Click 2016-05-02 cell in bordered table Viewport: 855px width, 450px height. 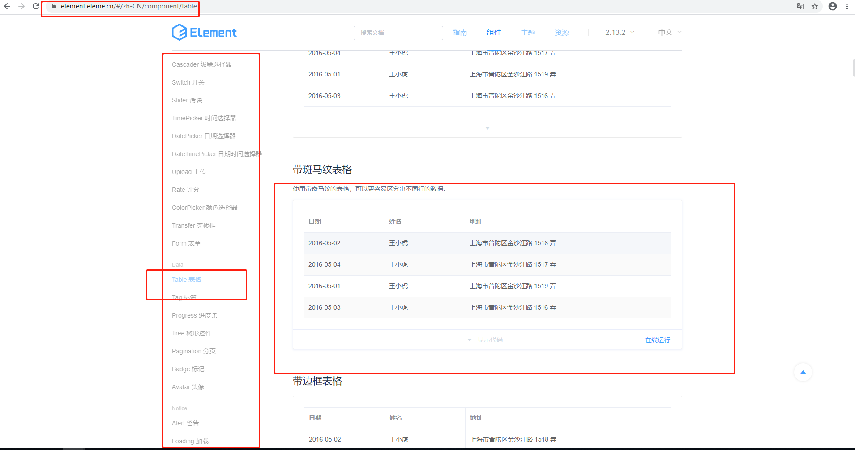click(x=325, y=439)
